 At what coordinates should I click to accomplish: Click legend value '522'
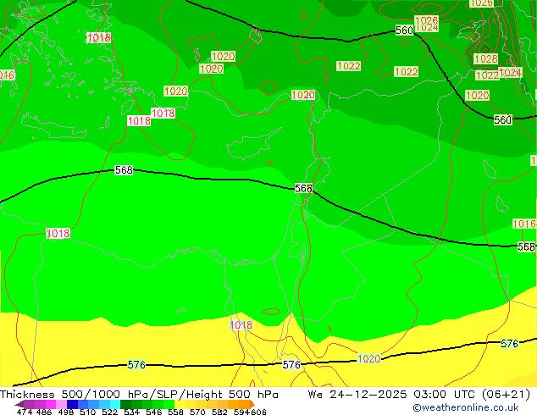point(109,412)
